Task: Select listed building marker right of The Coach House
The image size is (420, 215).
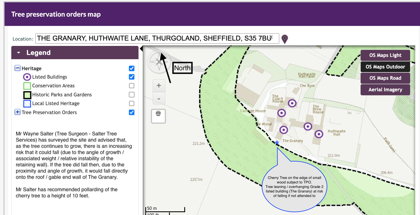Action: point(293,103)
